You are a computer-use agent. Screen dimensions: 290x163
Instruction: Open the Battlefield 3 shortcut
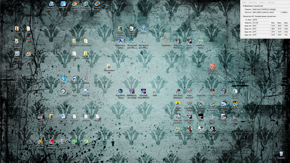coord(224,93)
